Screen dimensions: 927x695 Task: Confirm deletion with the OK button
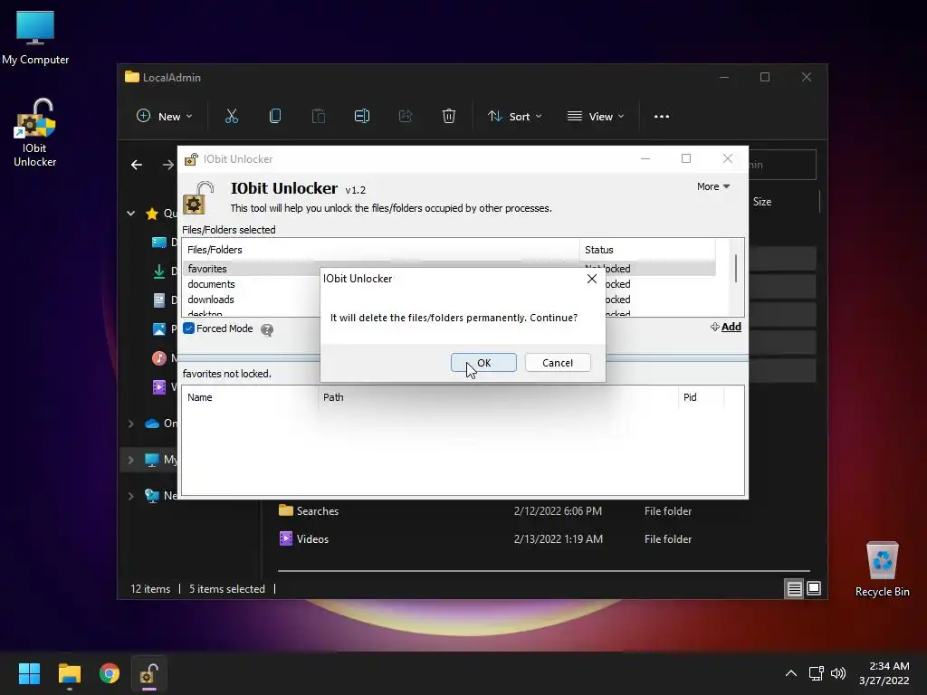pos(483,362)
